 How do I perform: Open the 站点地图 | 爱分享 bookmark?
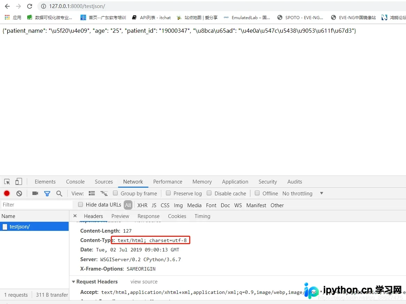(x=197, y=17)
